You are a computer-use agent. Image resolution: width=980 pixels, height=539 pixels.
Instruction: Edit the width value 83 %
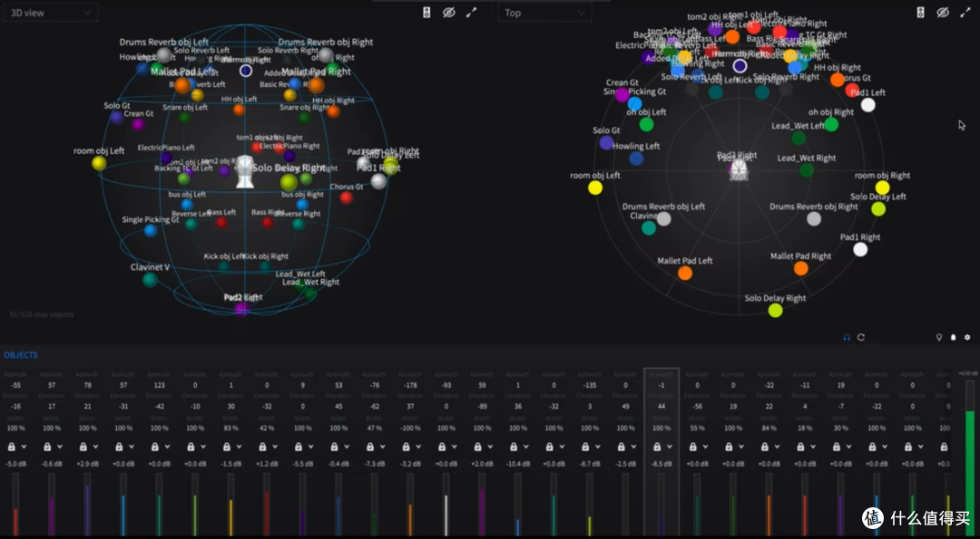tap(230, 428)
